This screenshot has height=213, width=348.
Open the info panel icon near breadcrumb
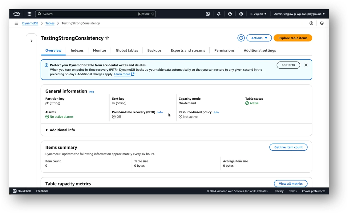(311, 23)
